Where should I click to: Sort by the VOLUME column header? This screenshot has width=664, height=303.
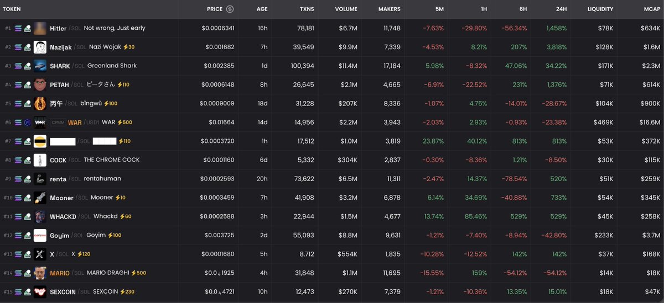point(346,9)
